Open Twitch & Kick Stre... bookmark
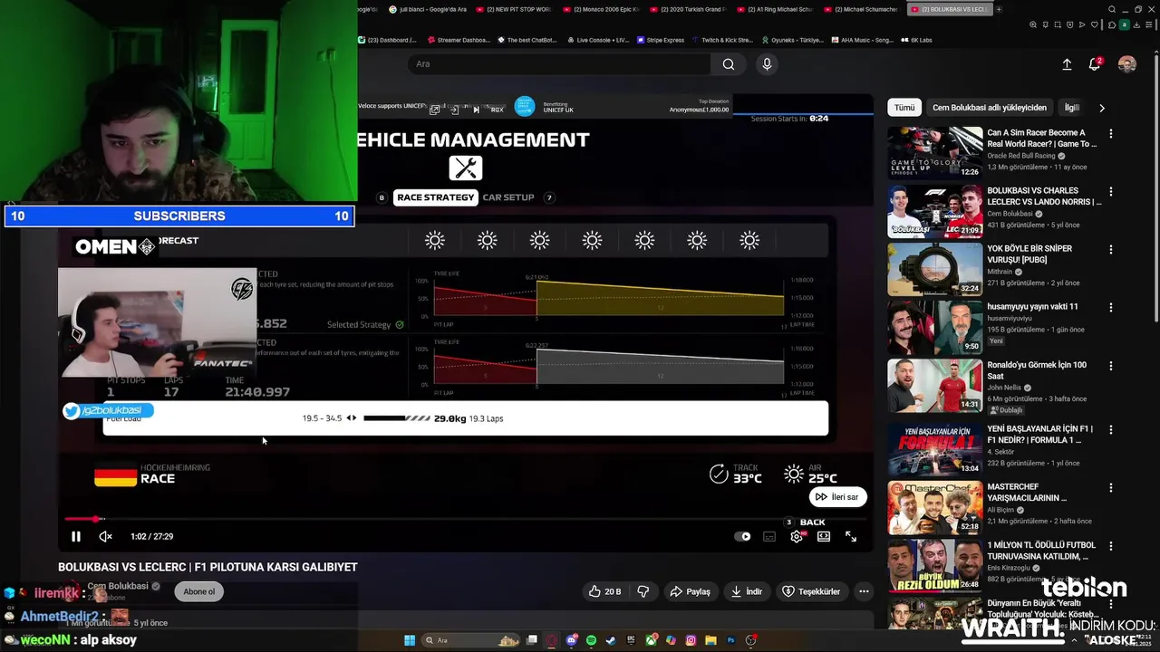 coord(721,40)
